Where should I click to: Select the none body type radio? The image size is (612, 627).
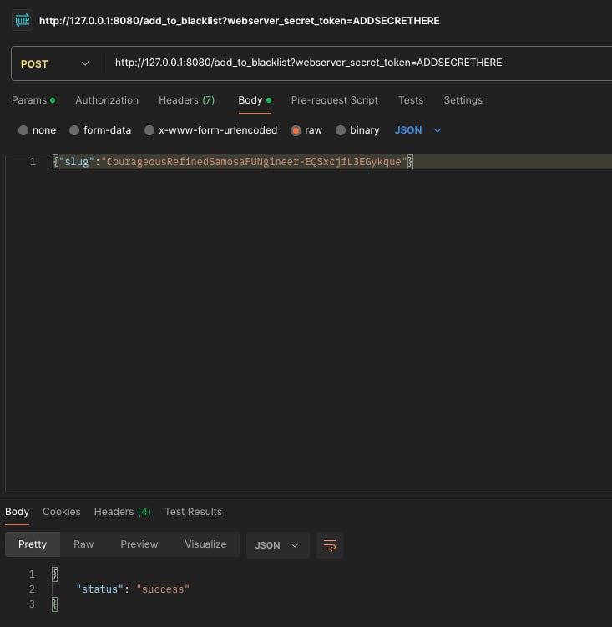click(x=23, y=130)
